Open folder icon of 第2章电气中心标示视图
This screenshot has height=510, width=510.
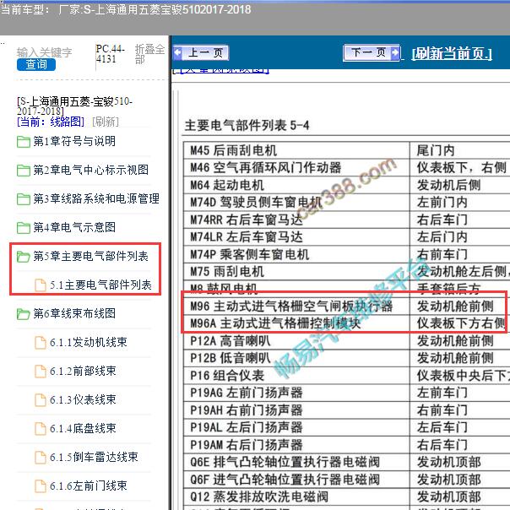pos(24,171)
